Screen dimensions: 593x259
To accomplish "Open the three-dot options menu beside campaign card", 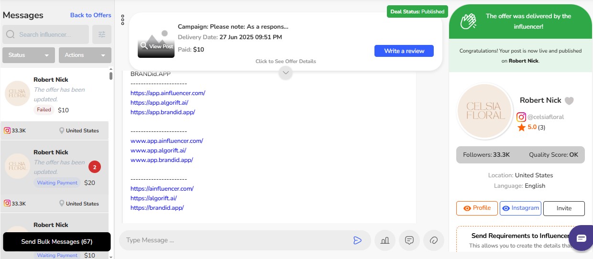I will (123, 20).
